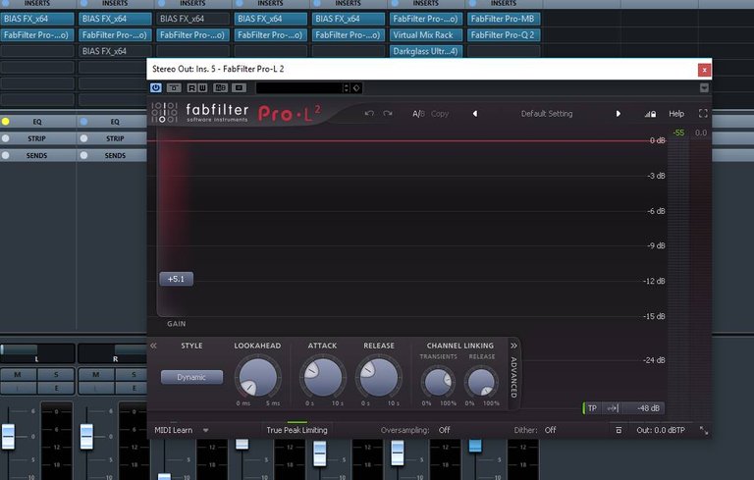The height and width of the screenshot is (480, 754).
Task: Click the Out: 0.0 dBTP output level
Action: (661, 430)
